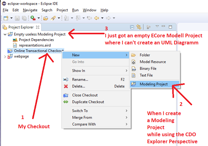Choose Duplicate Checkout in context menu
The image size is (208, 146).
(96, 102)
